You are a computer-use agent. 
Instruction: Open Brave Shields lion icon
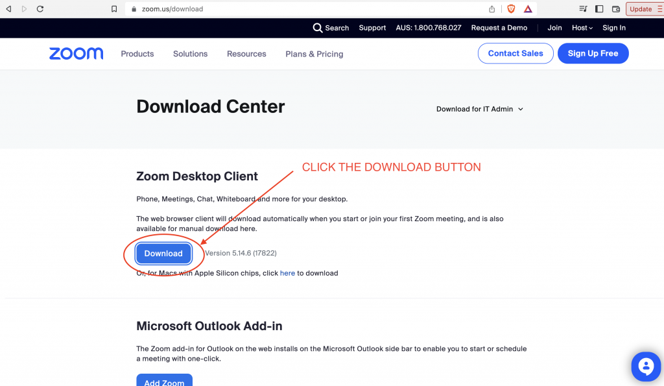coord(511,9)
